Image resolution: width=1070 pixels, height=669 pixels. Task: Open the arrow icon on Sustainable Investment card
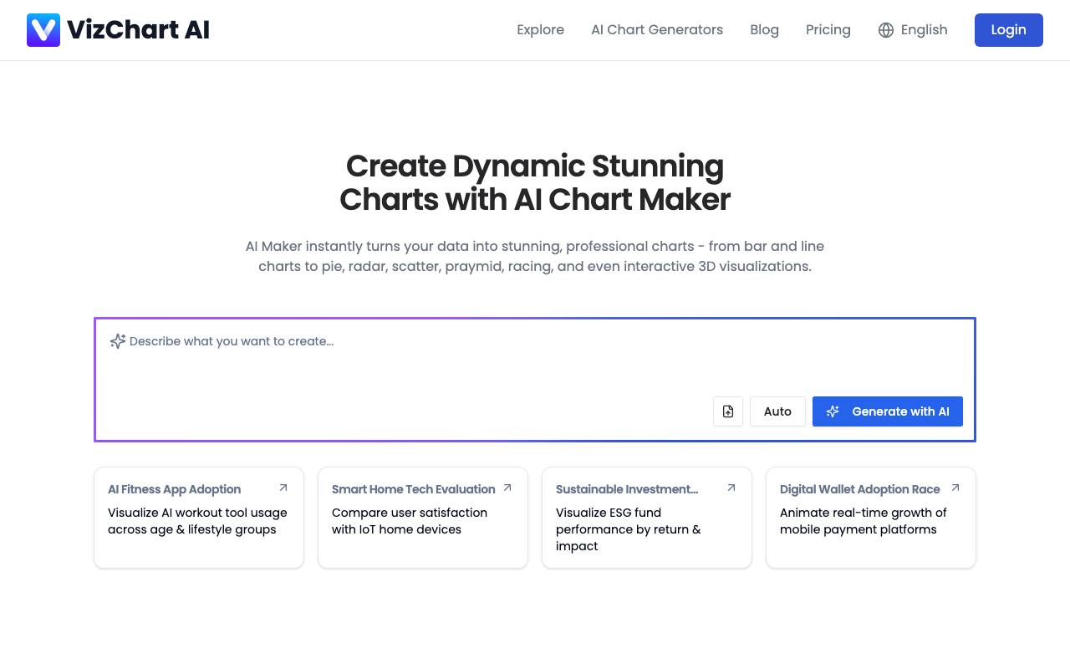[731, 488]
